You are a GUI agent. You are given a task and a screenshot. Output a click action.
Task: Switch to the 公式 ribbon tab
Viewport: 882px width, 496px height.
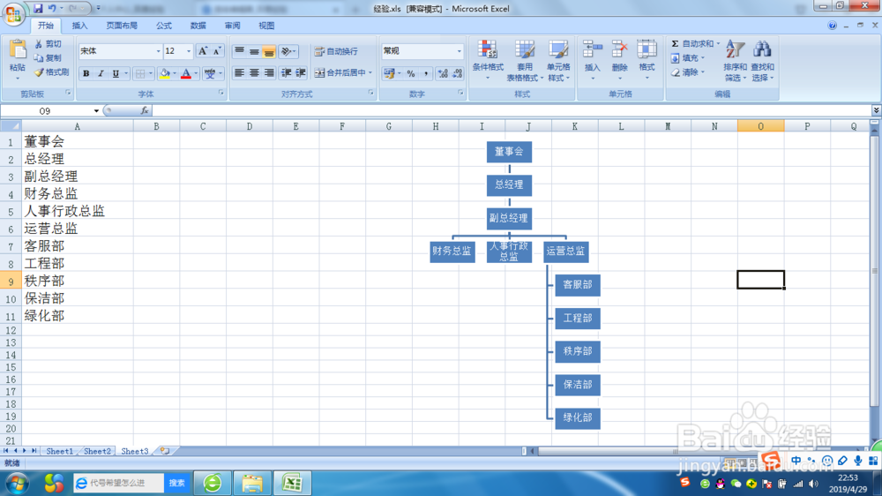point(164,26)
